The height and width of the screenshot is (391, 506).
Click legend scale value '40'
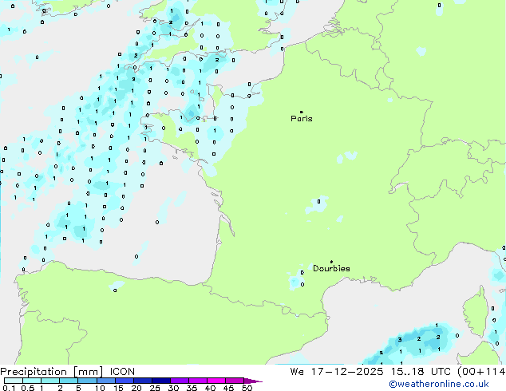tap(210, 388)
